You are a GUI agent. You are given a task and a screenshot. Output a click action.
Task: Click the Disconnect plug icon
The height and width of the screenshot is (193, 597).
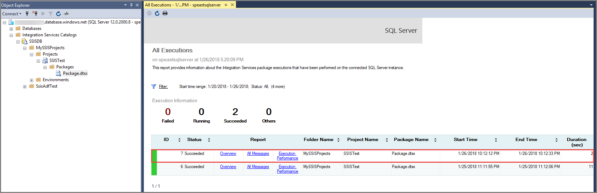35,14
